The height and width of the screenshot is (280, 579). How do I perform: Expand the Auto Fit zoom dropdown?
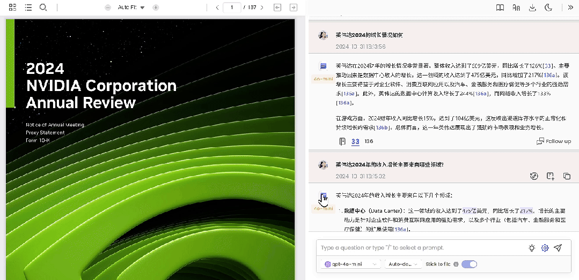[x=131, y=7]
